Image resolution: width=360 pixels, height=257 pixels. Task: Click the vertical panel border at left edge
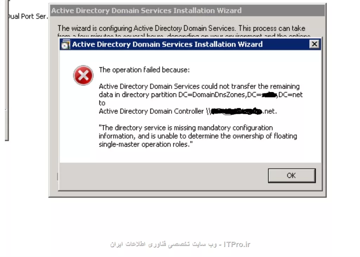pyautogui.click(x=7, y=70)
